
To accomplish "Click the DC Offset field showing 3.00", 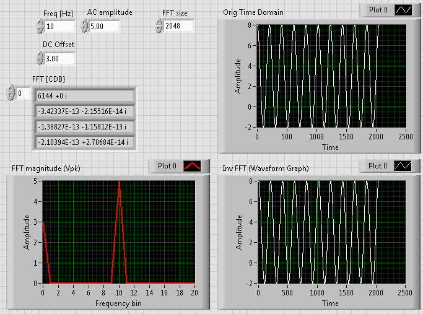I will point(59,59).
